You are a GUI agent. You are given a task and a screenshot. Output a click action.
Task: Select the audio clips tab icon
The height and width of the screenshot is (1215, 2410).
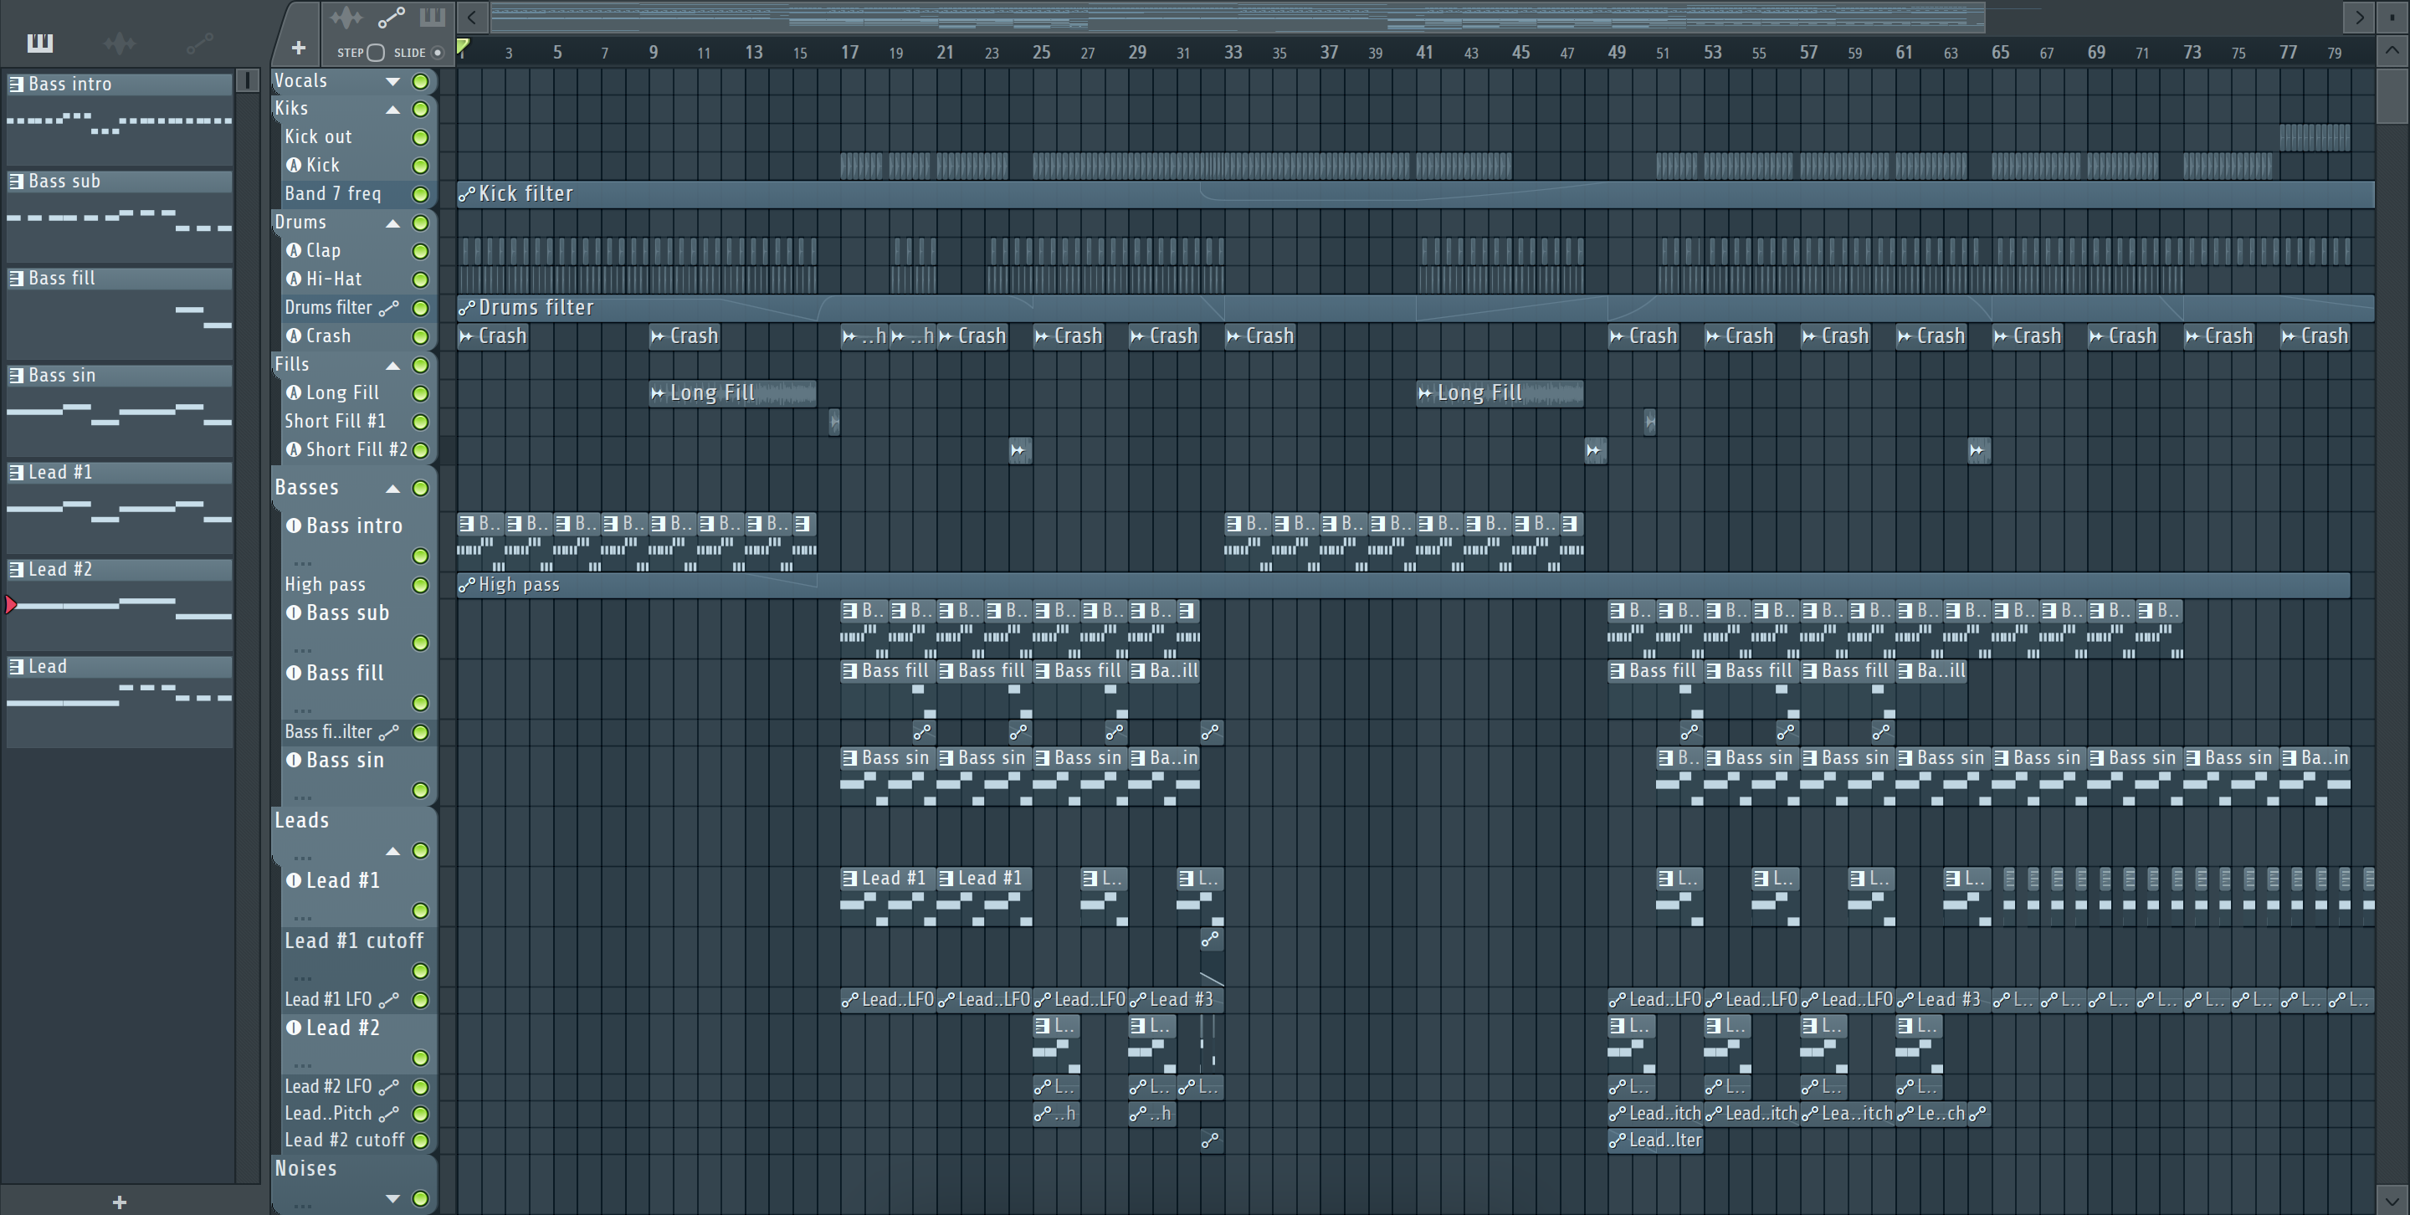(x=119, y=42)
